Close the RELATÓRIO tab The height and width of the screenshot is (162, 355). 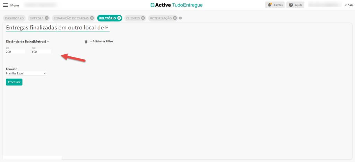pos(119,18)
